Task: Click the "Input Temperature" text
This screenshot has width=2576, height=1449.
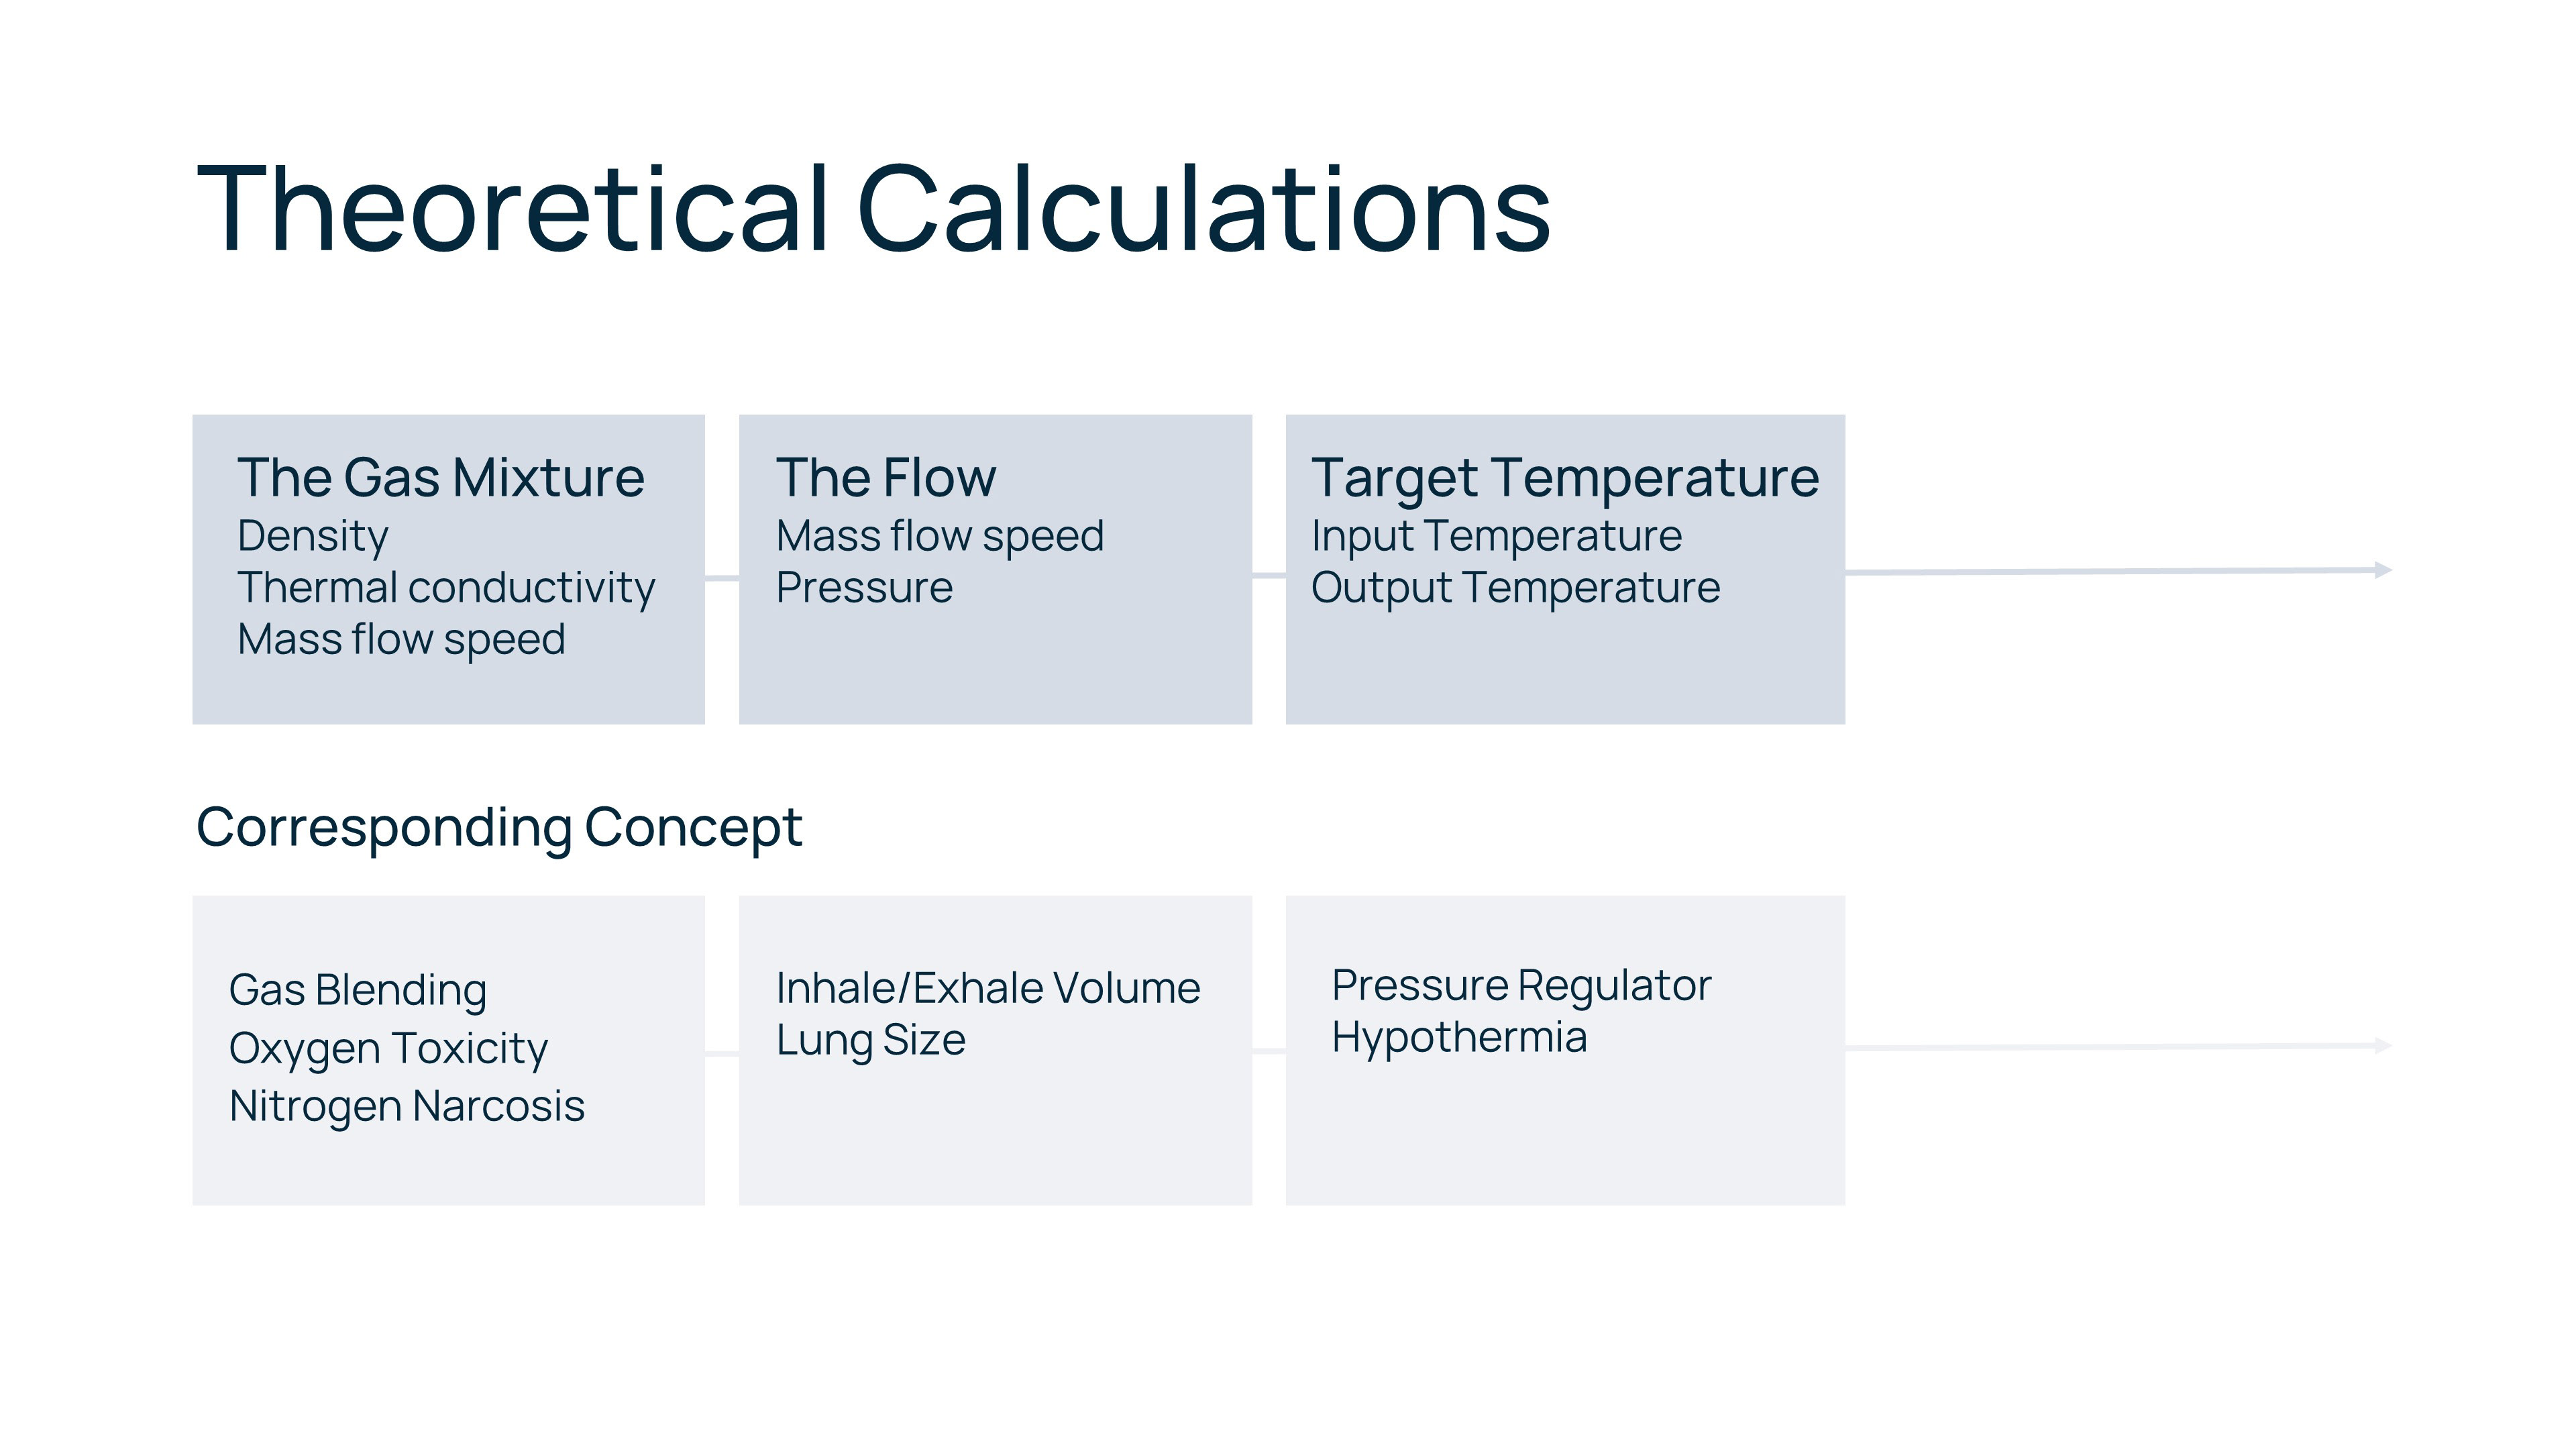Action: coord(1496,536)
